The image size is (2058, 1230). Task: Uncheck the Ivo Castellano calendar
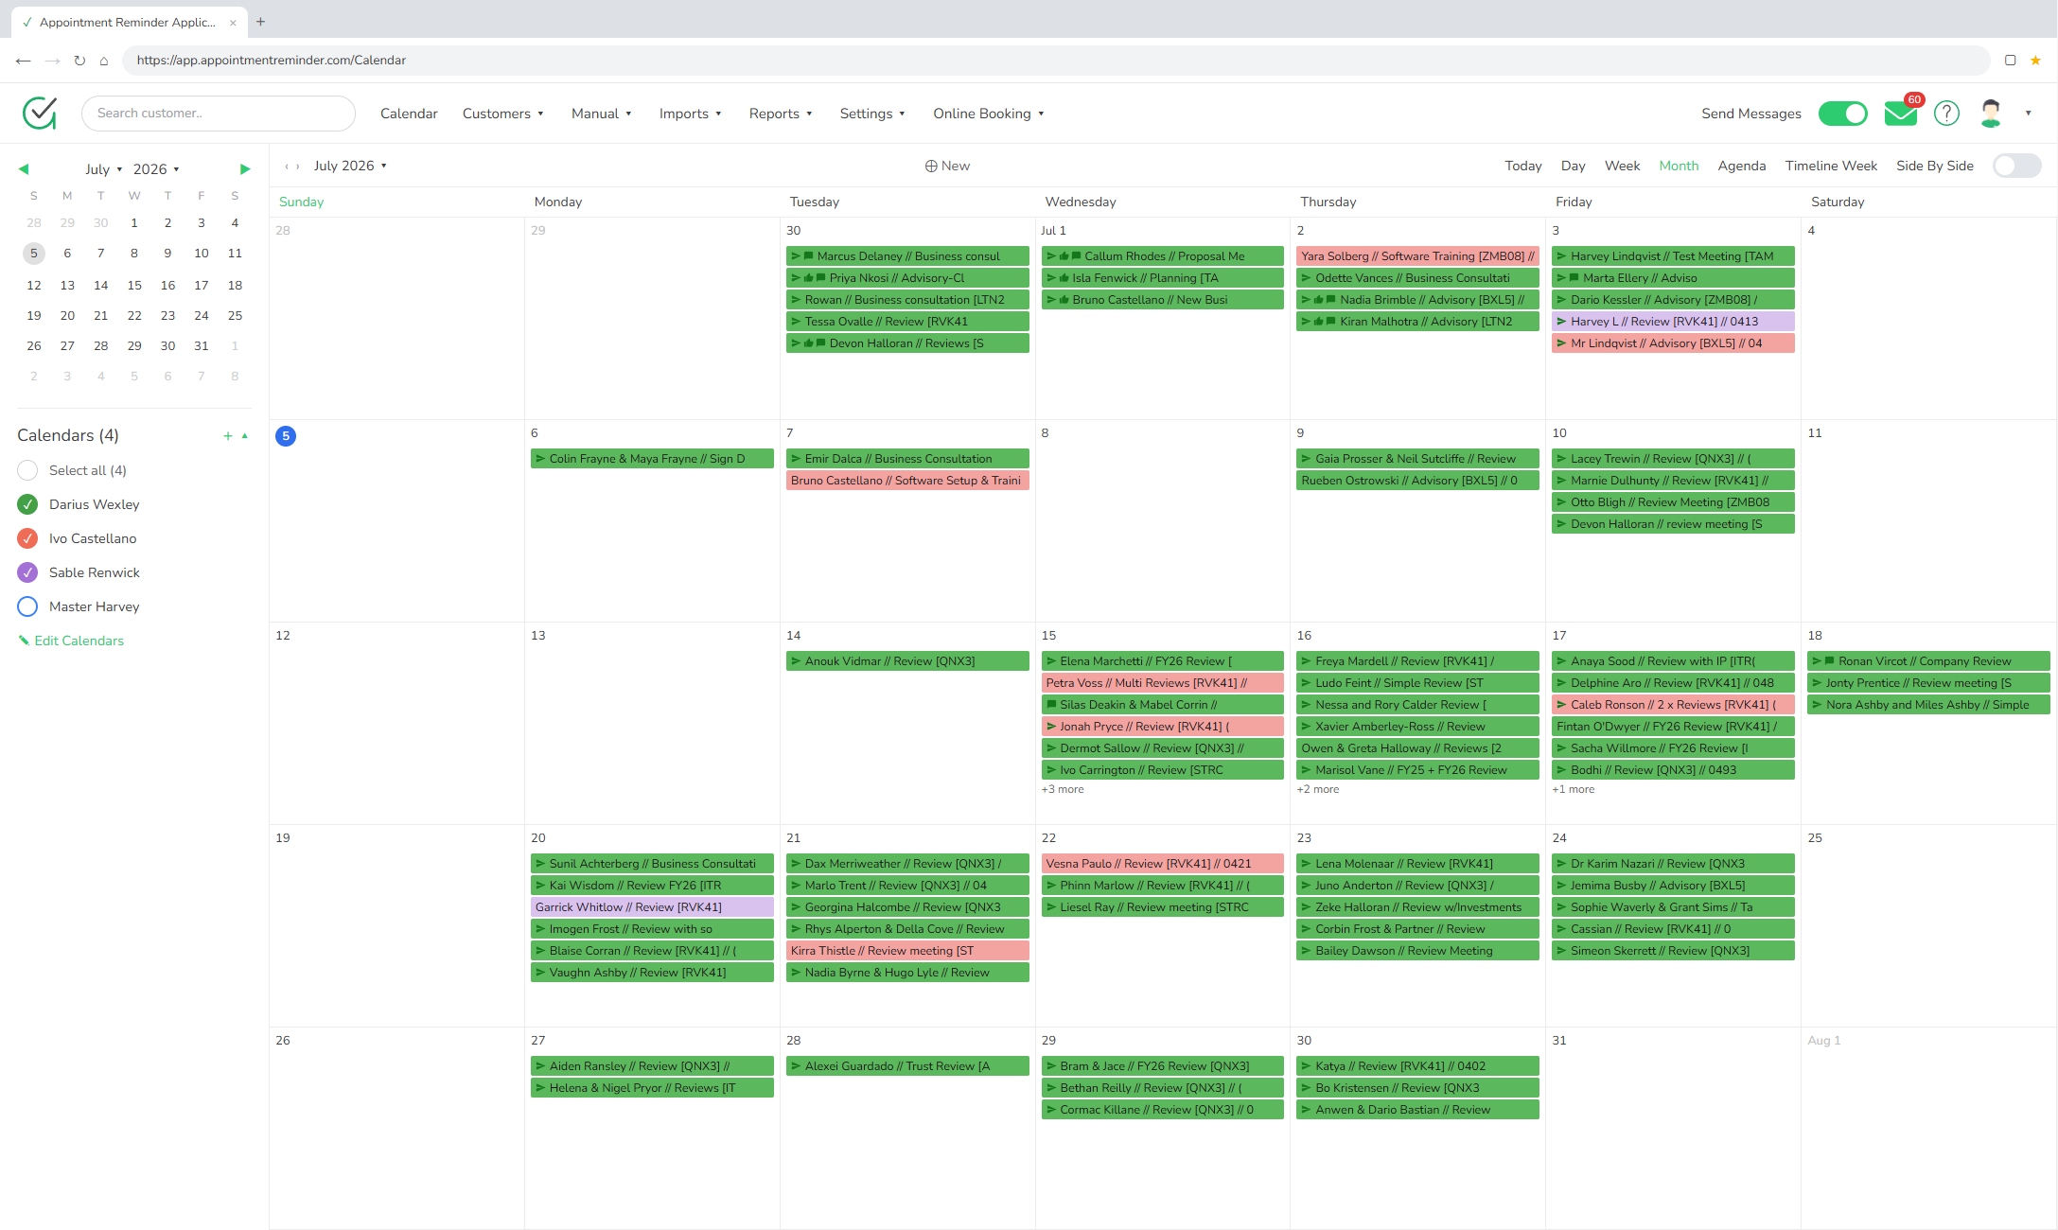coord(27,538)
